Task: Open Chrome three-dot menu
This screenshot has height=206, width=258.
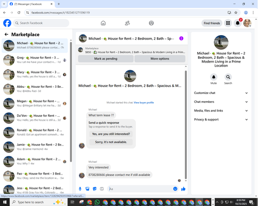Action: 253,12
